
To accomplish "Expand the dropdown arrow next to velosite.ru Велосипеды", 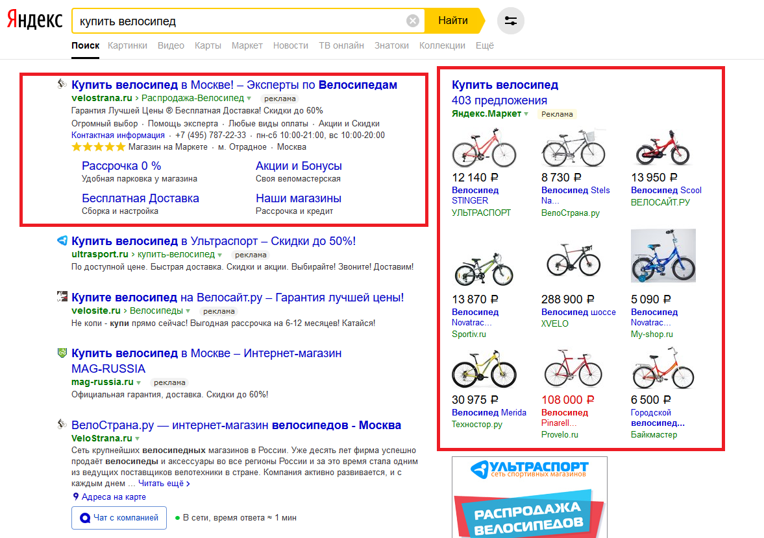I will point(188,311).
